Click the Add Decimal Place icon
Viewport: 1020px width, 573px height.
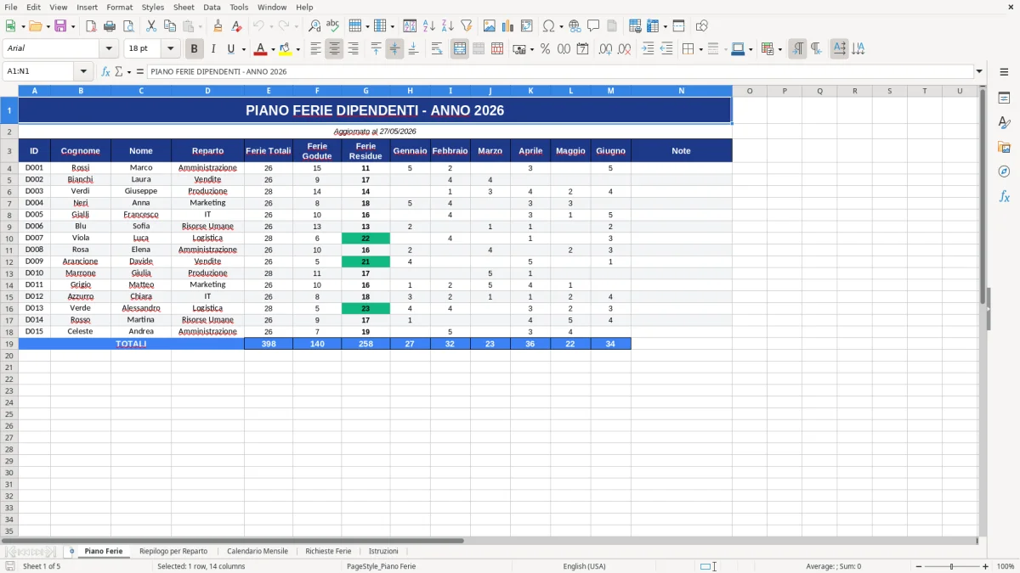(x=606, y=49)
